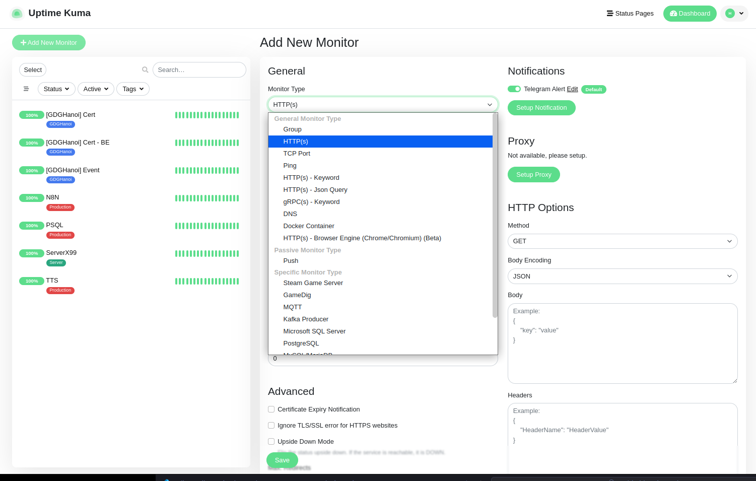
Task: Select Ping monitor type
Action: (380, 166)
